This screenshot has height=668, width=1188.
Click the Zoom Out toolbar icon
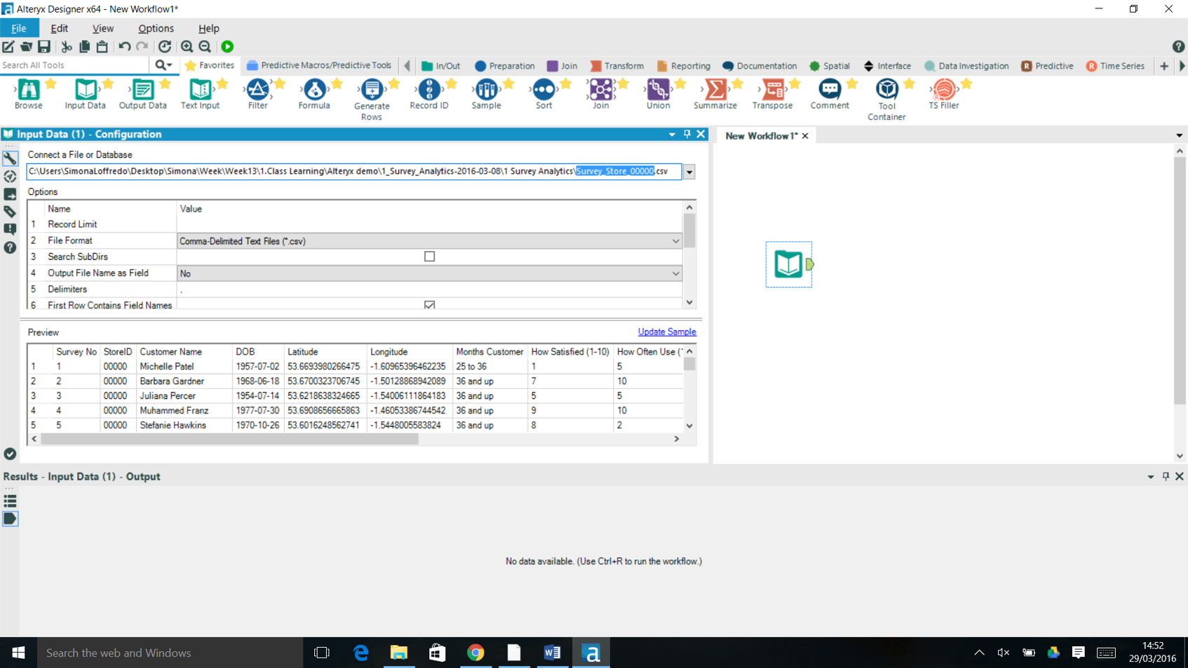(205, 46)
